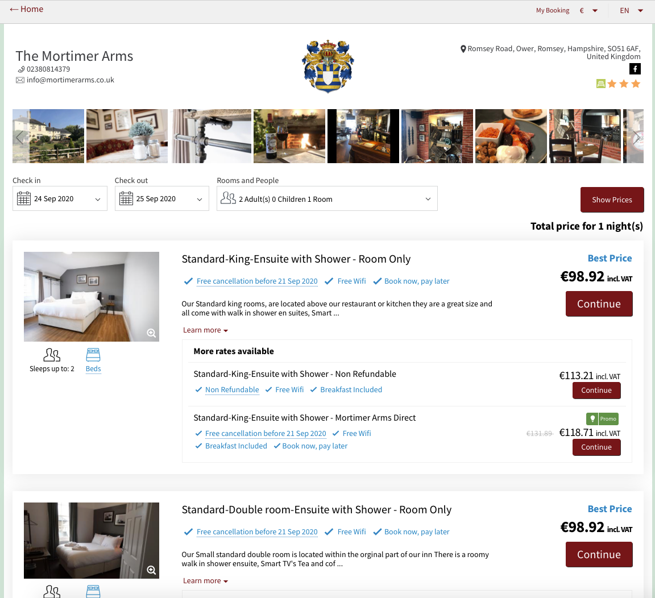Click the Beds icon for Standard-King room
This screenshot has height=598, width=655.
tap(93, 355)
